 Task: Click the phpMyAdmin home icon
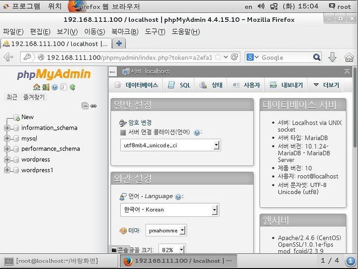pyautogui.click(x=36, y=87)
